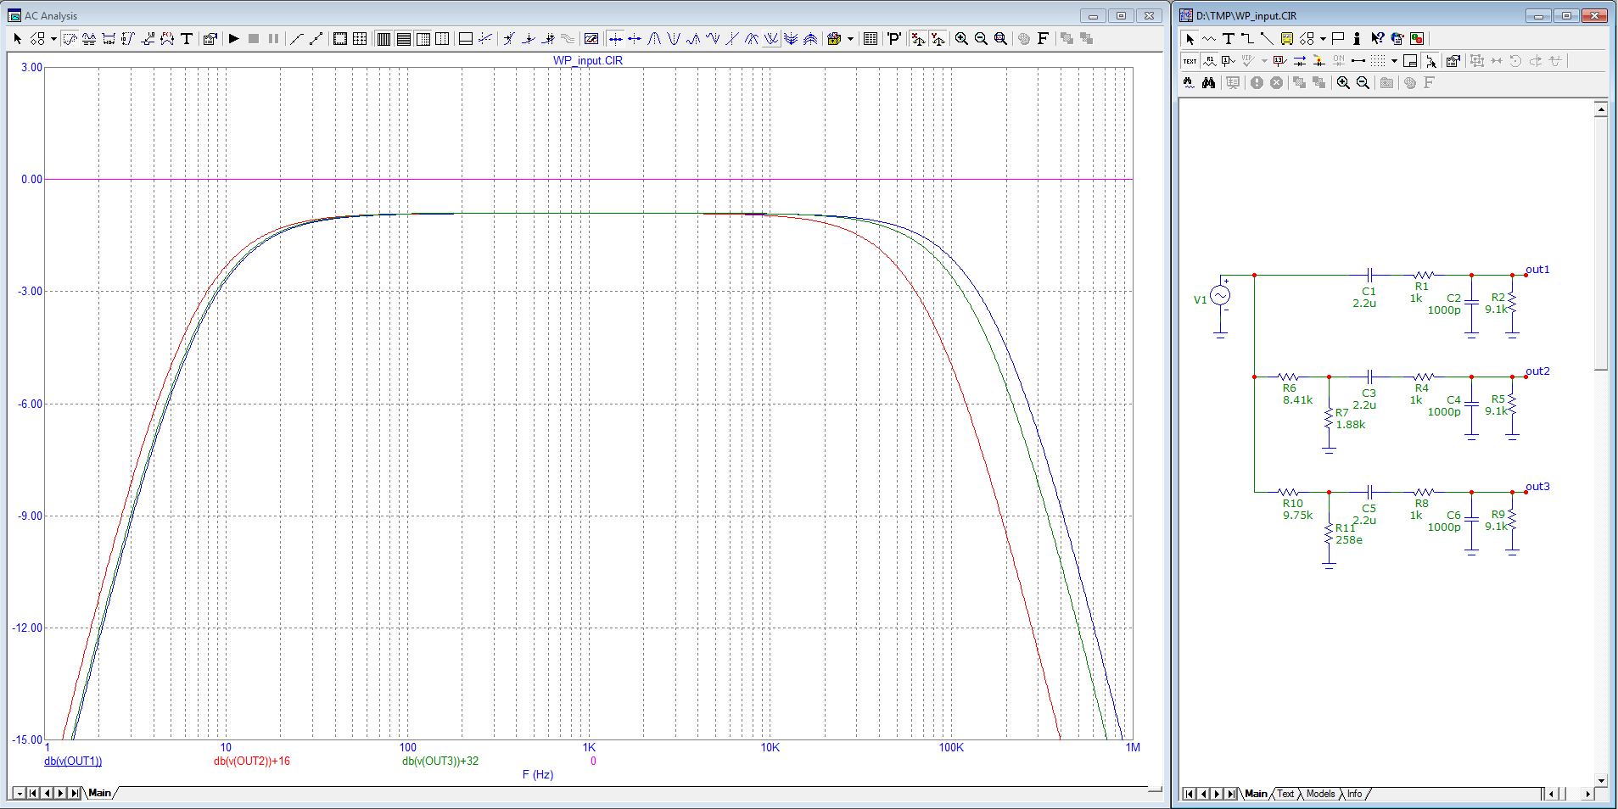Zoom out on the AC plot

981,38
